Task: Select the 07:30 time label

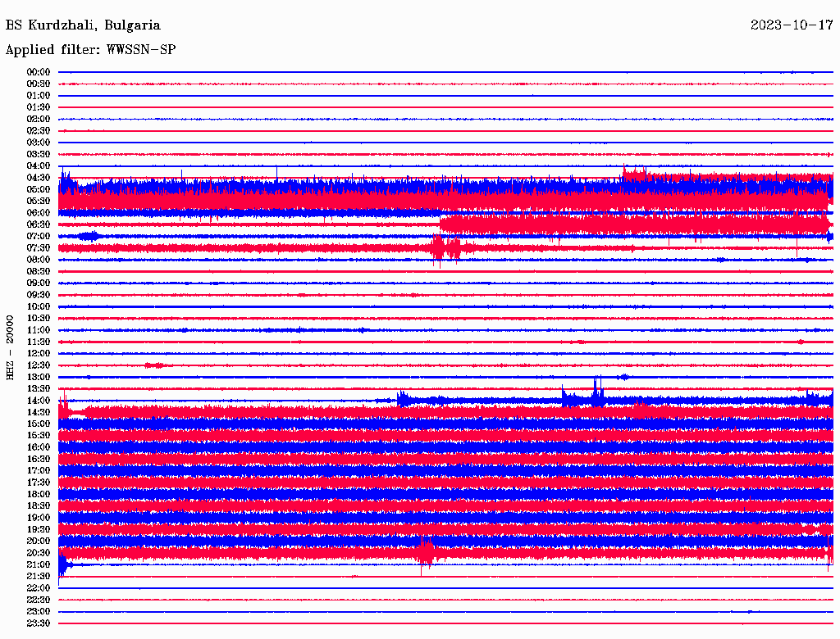Action: tap(38, 247)
